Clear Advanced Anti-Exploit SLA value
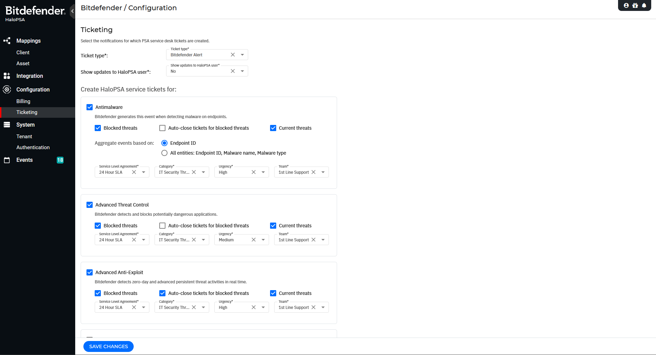656x355 pixels. [134, 307]
